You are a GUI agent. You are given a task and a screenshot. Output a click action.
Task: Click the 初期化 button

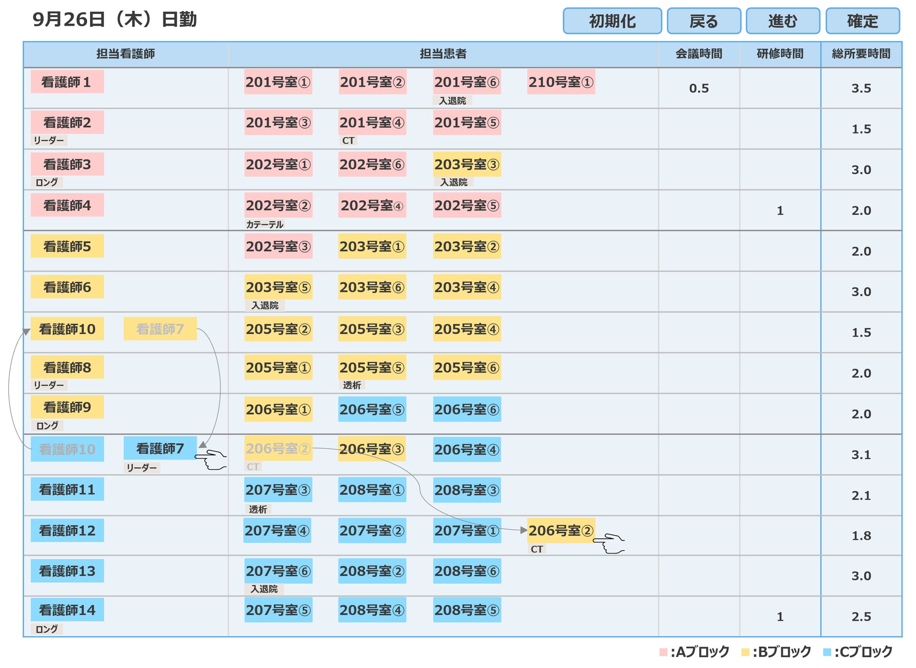point(612,21)
